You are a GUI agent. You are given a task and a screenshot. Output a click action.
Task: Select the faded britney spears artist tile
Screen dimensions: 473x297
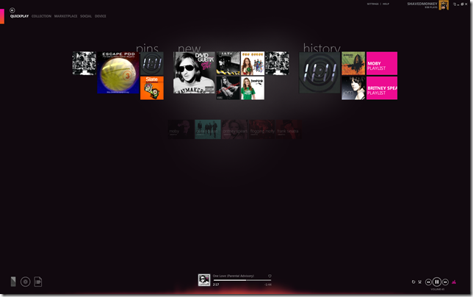pyautogui.click(x=235, y=129)
